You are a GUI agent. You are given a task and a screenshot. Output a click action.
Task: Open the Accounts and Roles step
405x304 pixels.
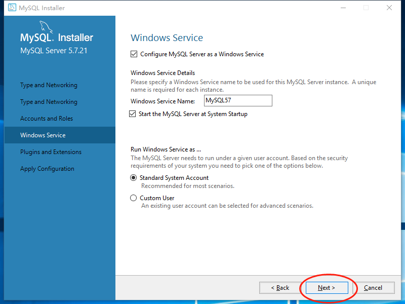pyautogui.click(x=47, y=119)
